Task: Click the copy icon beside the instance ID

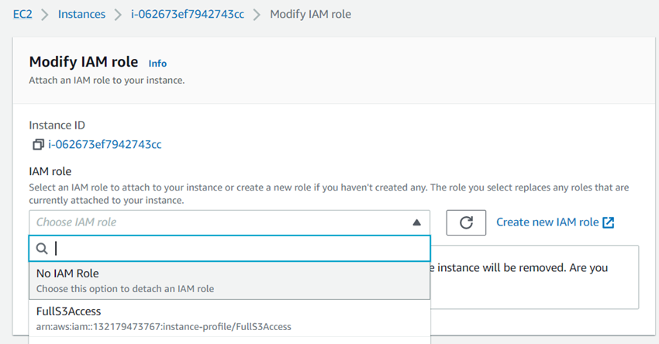Action: [x=38, y=144]
